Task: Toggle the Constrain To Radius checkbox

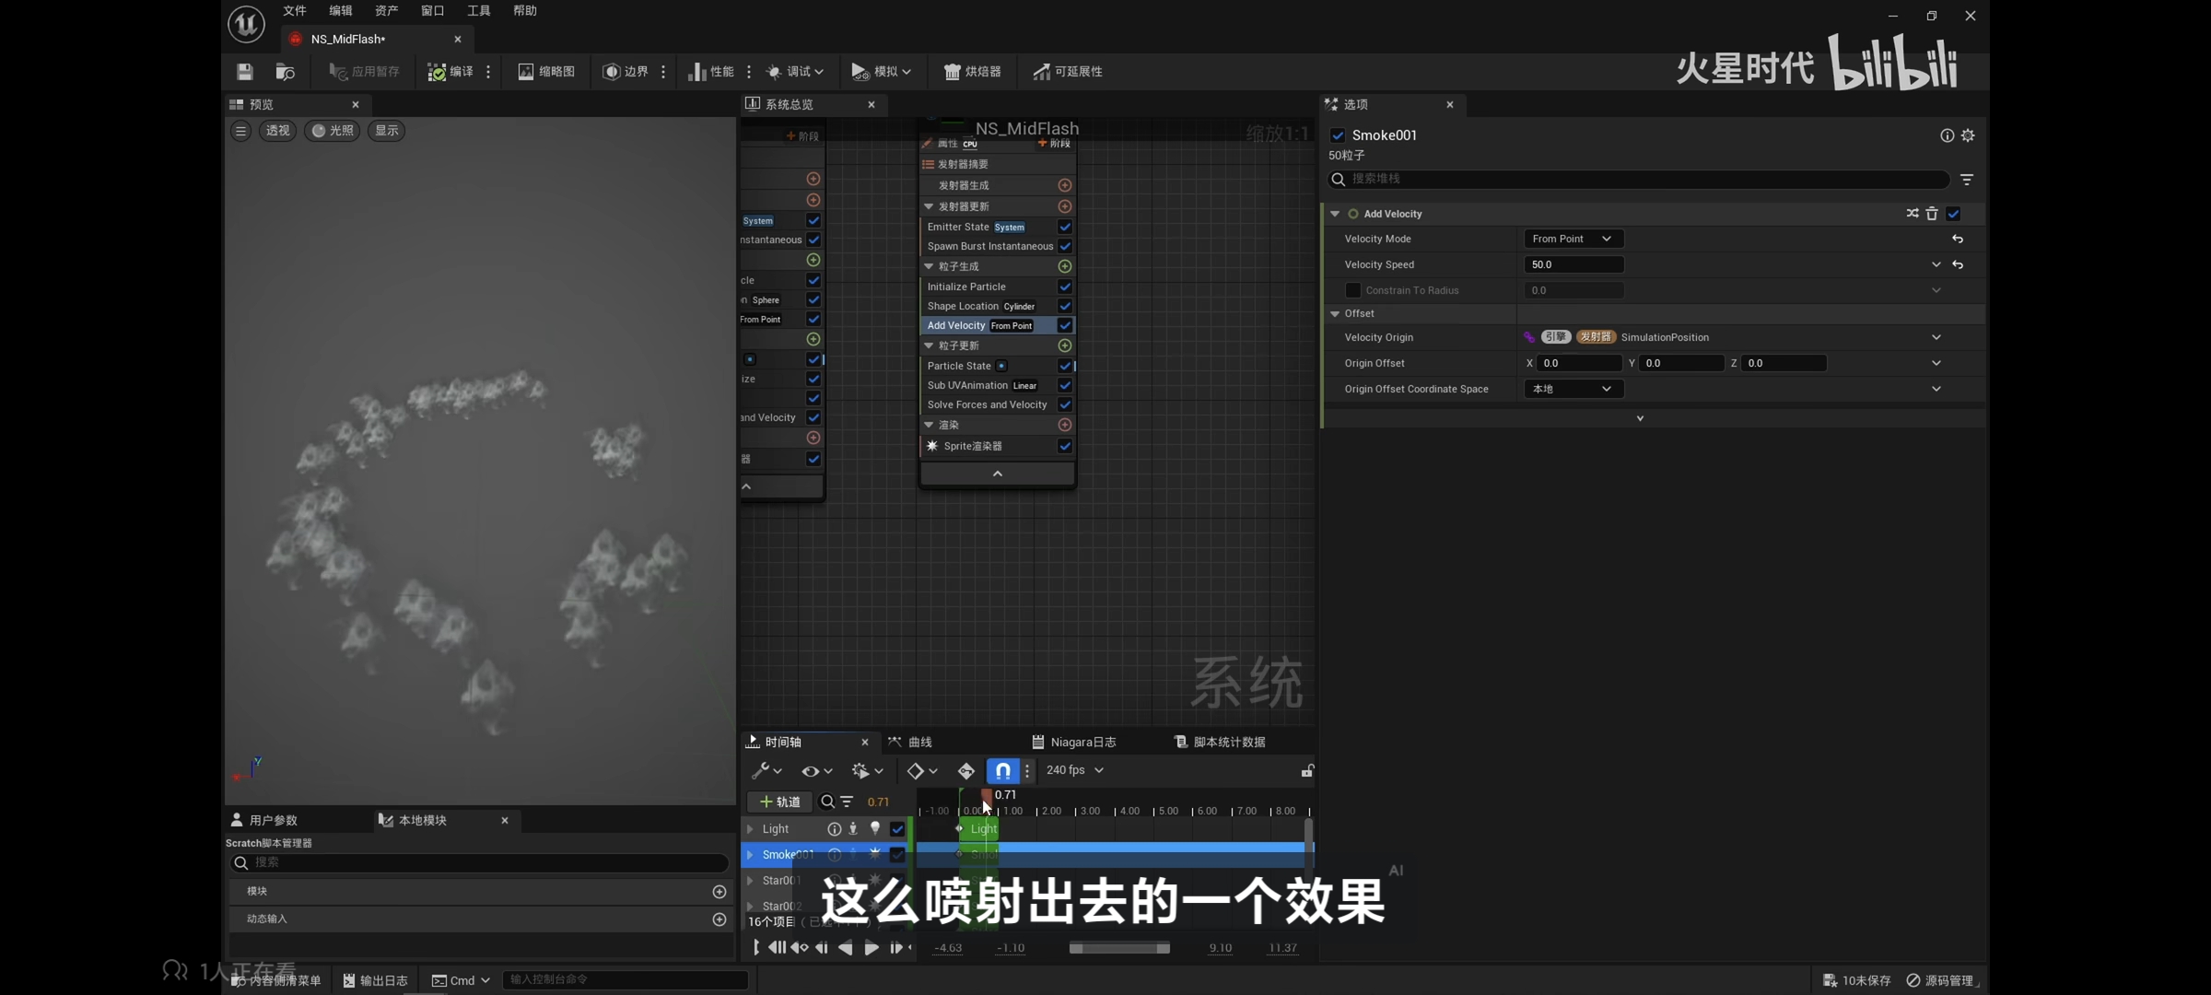Action: 1352,290
